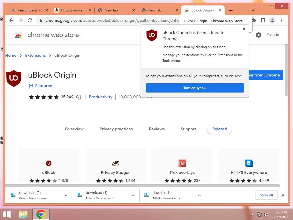Open Web Store settings gear
The height and width of the screenshot is (220, 293).
click(x=258, y=35)
